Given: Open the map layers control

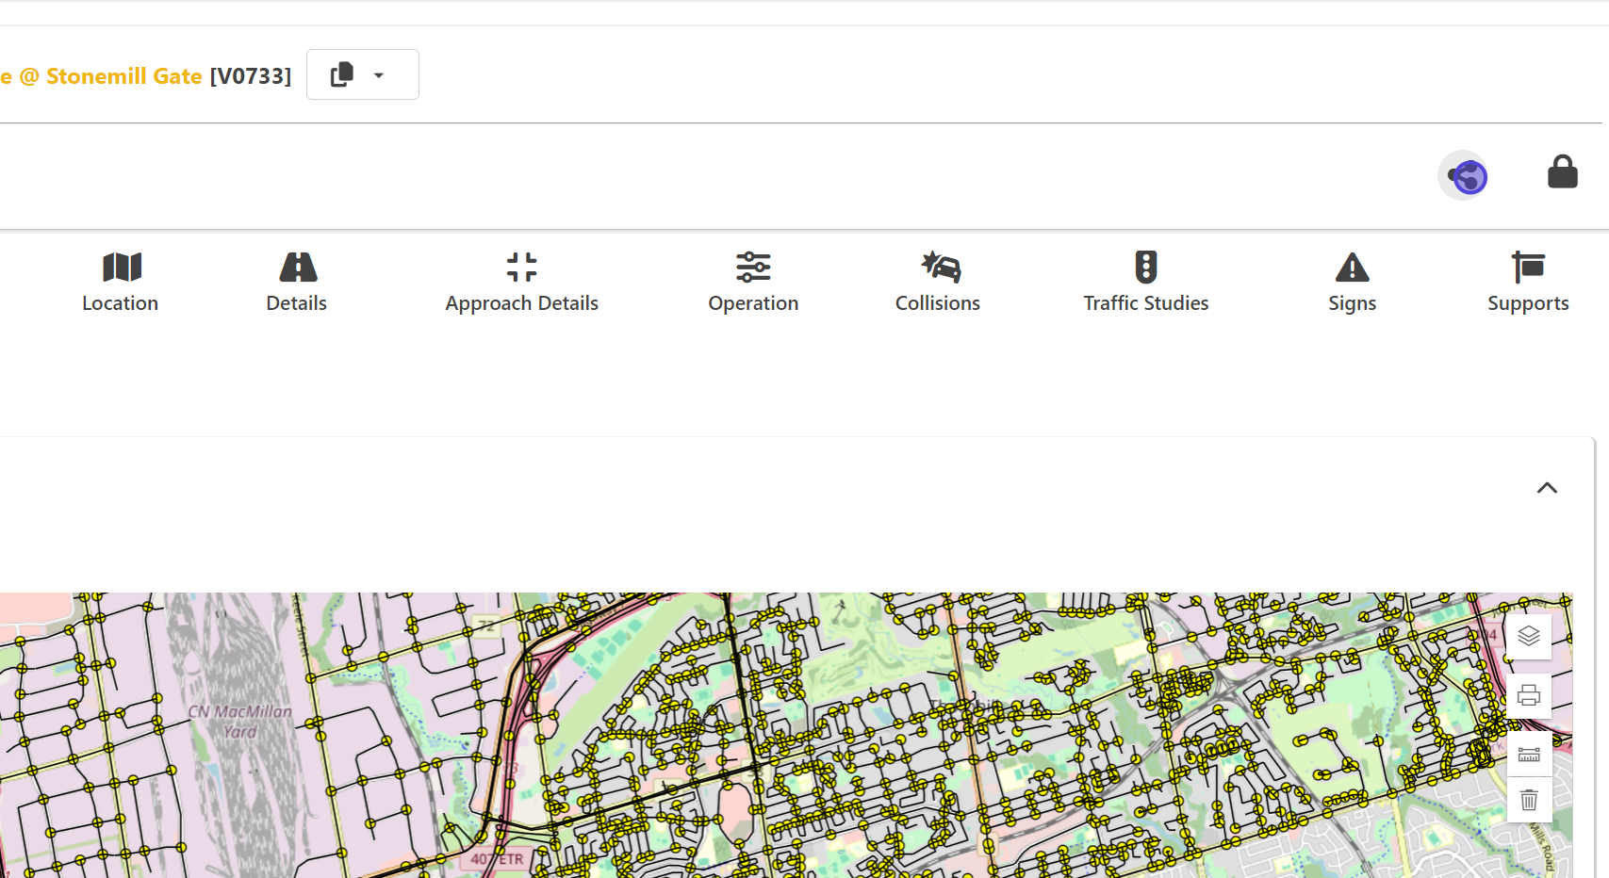Looking at the screenshot, I should point(1529,637).
